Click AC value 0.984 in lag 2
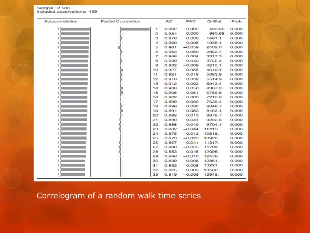Screen dimensions: 310x233 click(x=170, y=33)
